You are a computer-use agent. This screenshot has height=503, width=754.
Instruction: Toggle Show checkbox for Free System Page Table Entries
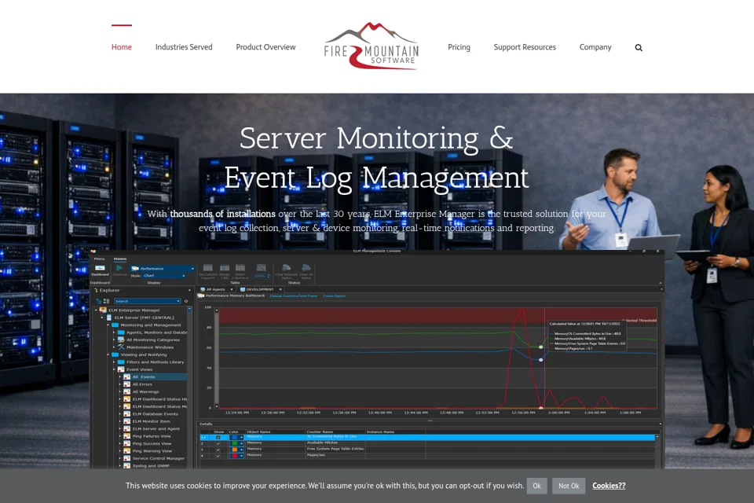pyautogui.click(x=218, y=450)
